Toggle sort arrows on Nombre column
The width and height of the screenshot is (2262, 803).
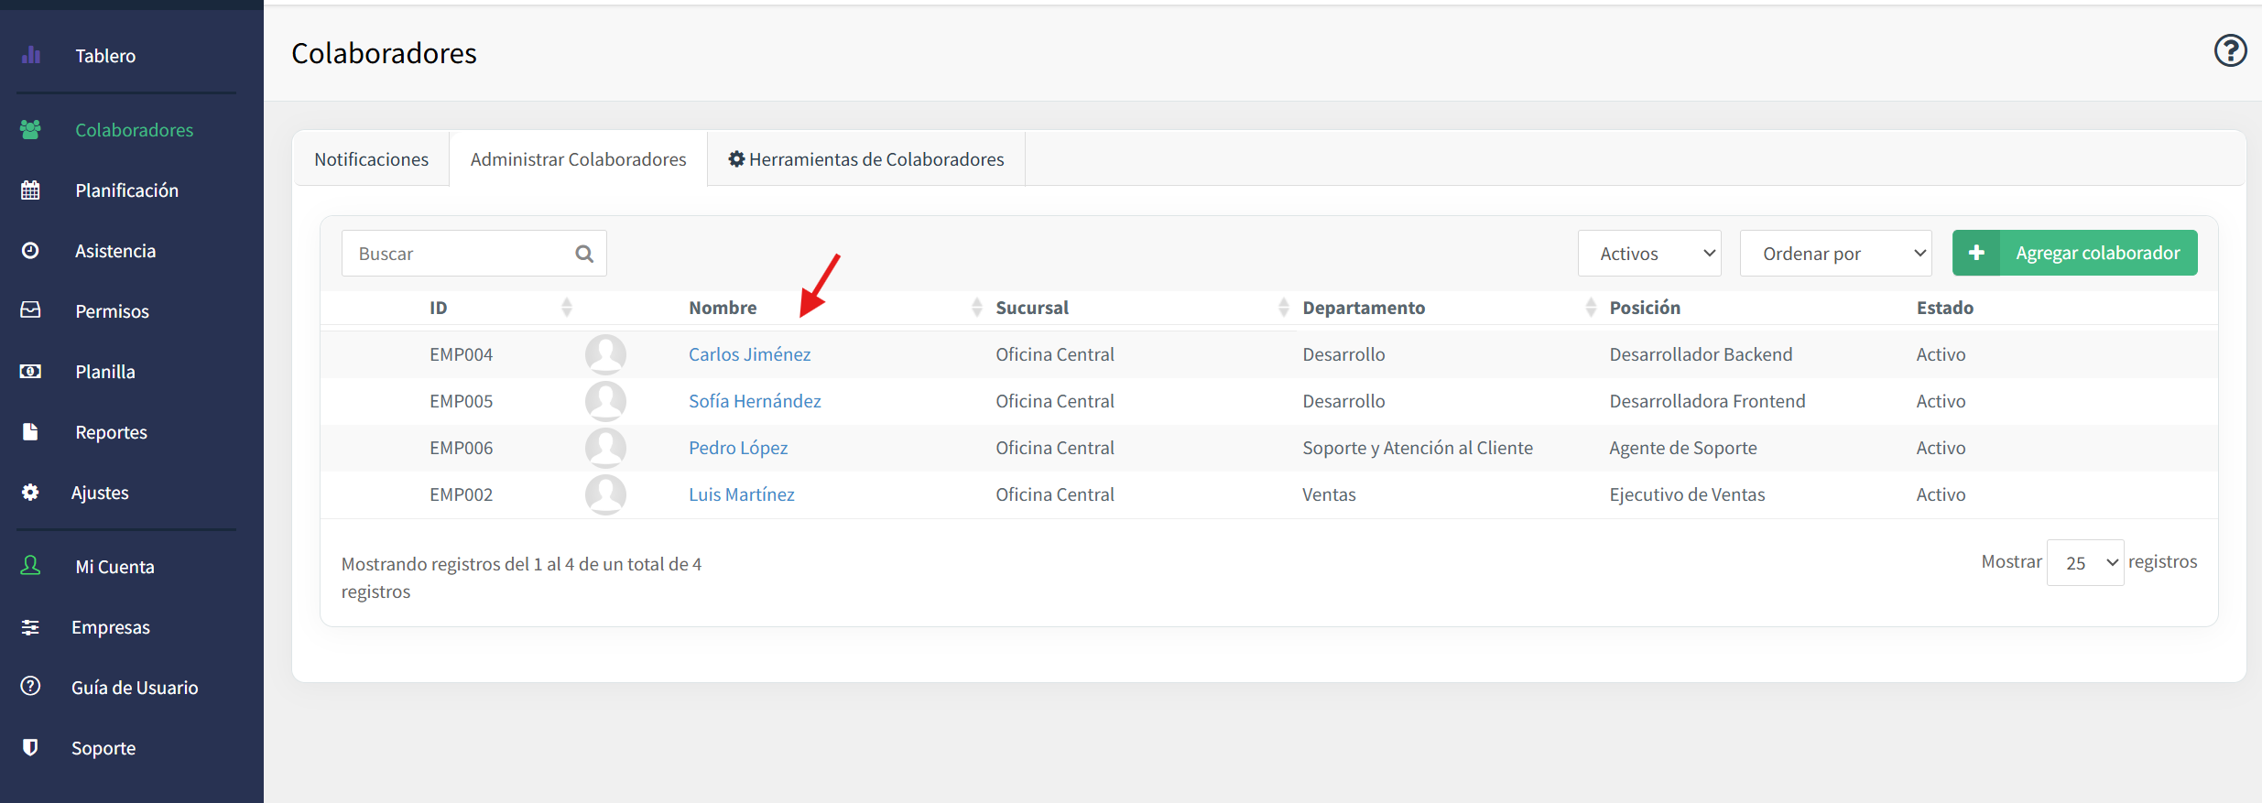tap(976, 308)
